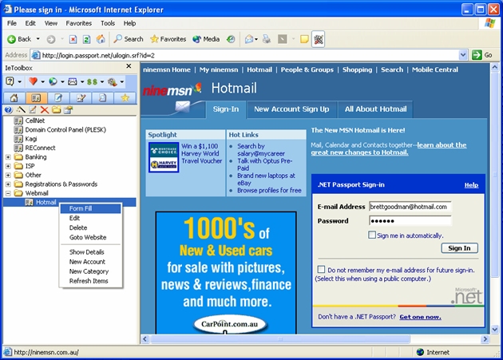Screen dimensions: 503x360
Task: Expand the Registrations & Passwords folder
Action: click(x=8, y=184)
